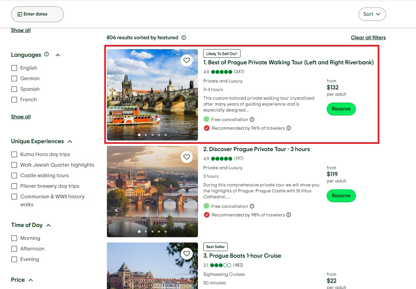The width and height of the screenshot is (416, 289).
Task: Enable the English language filter
Action: [x=14, y=68]
